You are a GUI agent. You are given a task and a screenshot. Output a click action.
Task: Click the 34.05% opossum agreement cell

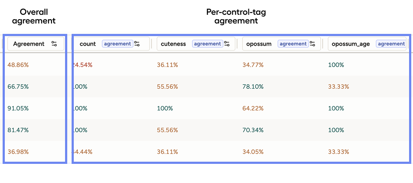pyautogui.click(x=253, y=152)
